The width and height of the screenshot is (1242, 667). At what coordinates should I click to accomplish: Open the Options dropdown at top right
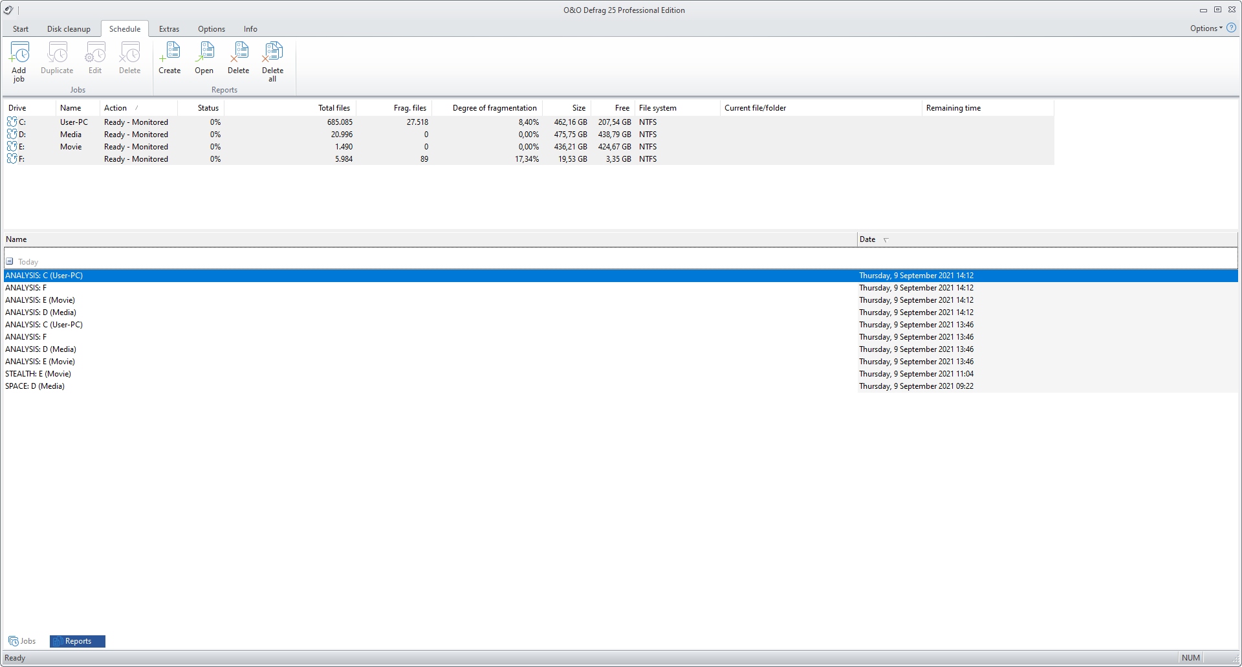[x=1206, y=28]
